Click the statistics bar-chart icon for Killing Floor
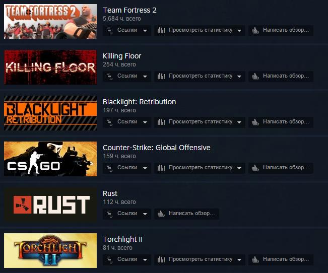Image resolution: width=328 pixels, height=273 pixels. pyautogui.click(x=161, y=77)
